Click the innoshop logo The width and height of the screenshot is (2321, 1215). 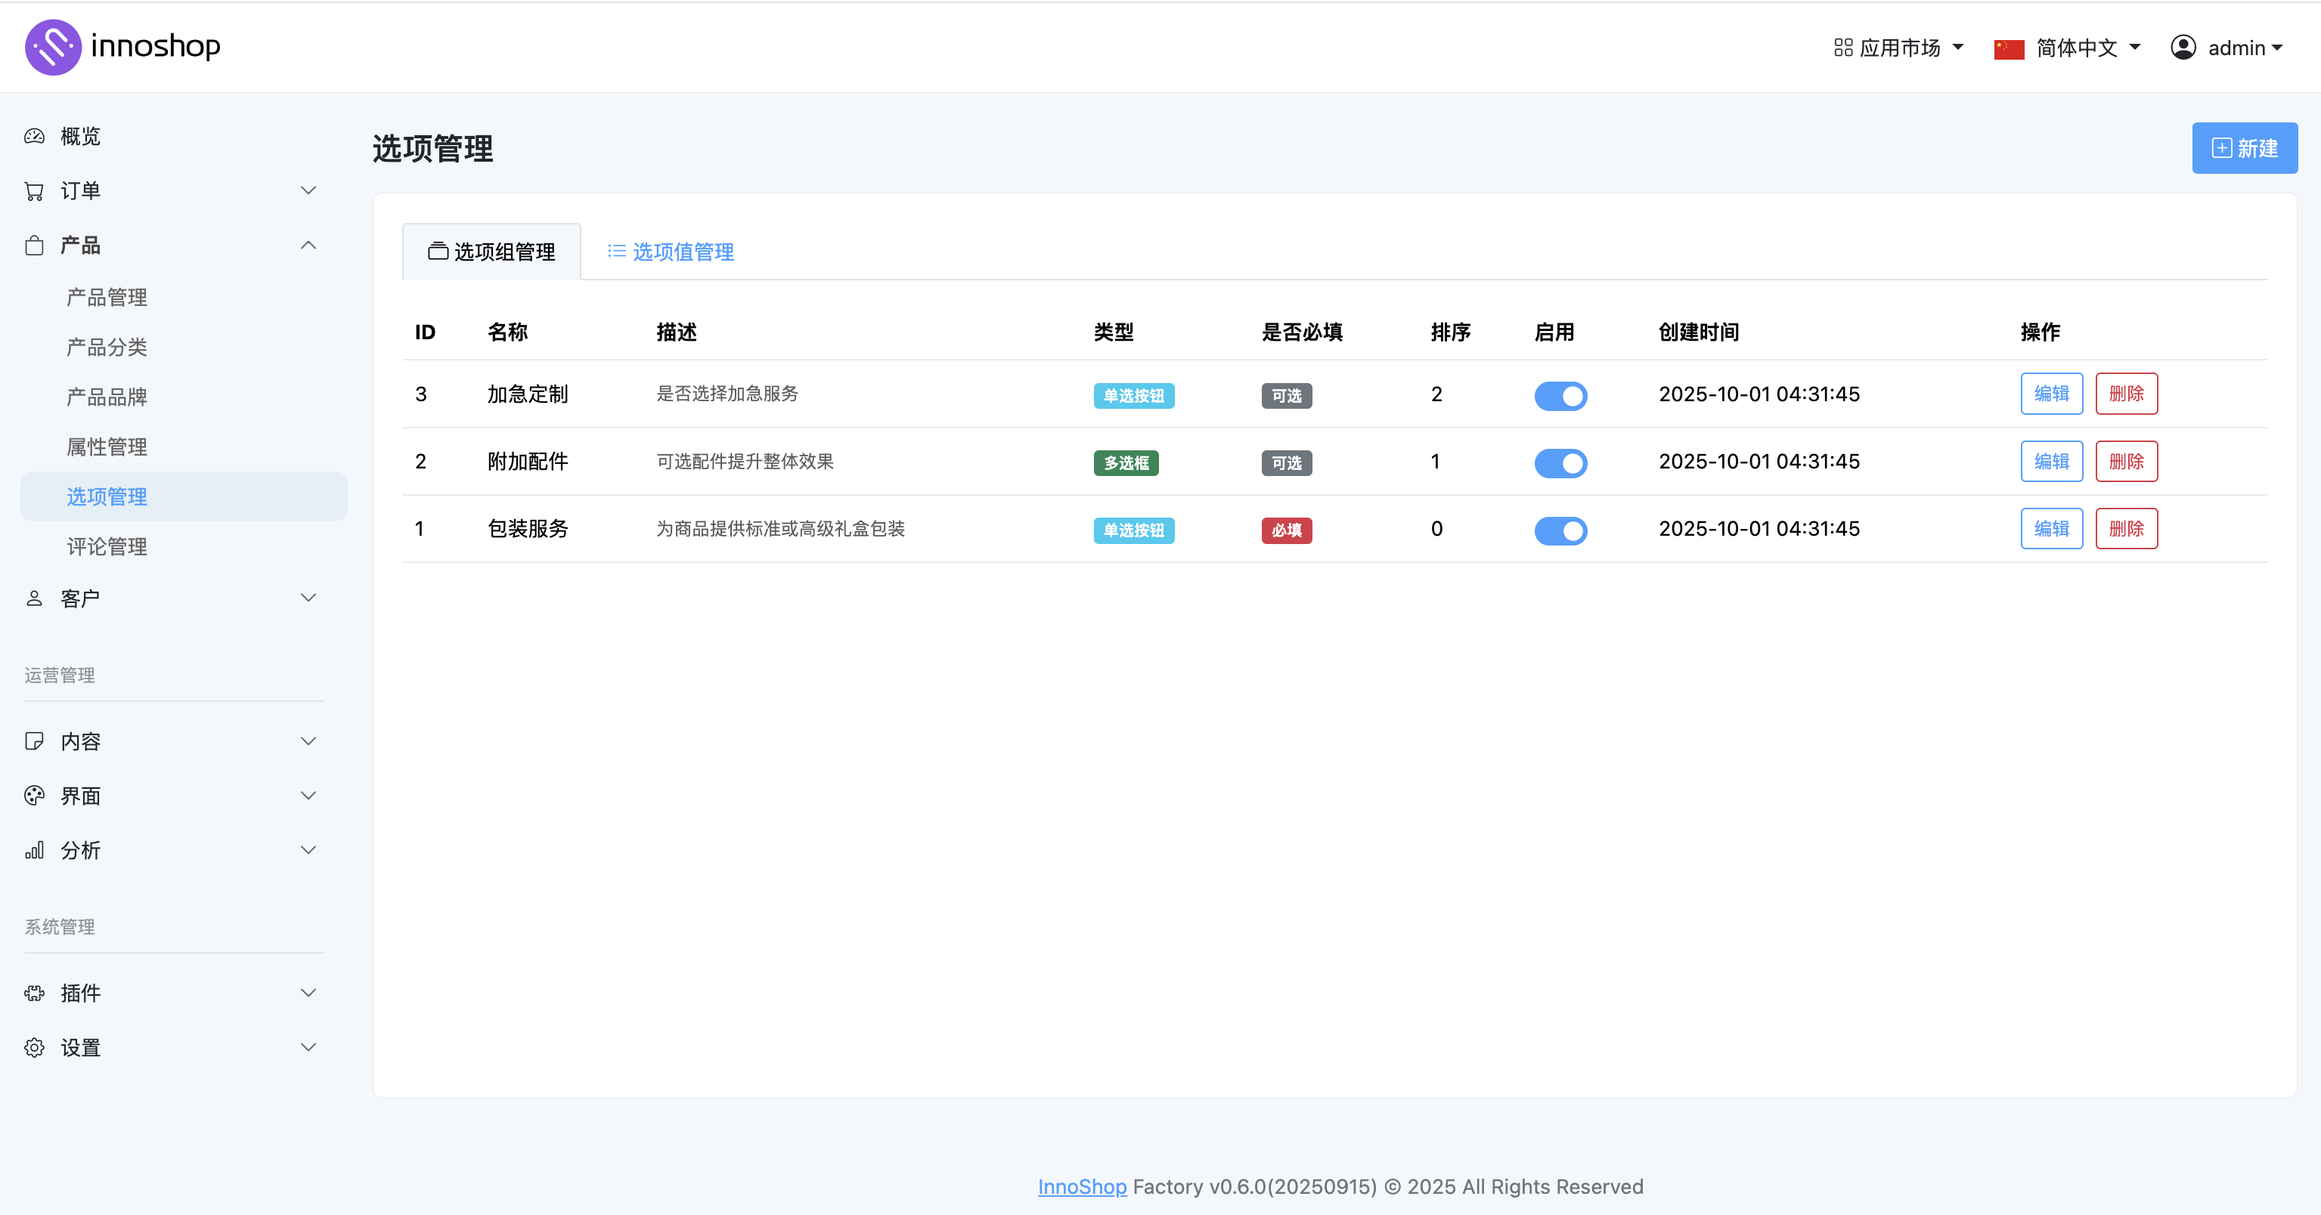click(123, 46)
